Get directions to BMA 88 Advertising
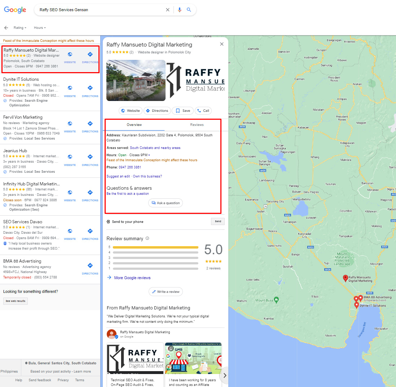The height and width of the screenshot is (387, 396). (x=90, y=265)
